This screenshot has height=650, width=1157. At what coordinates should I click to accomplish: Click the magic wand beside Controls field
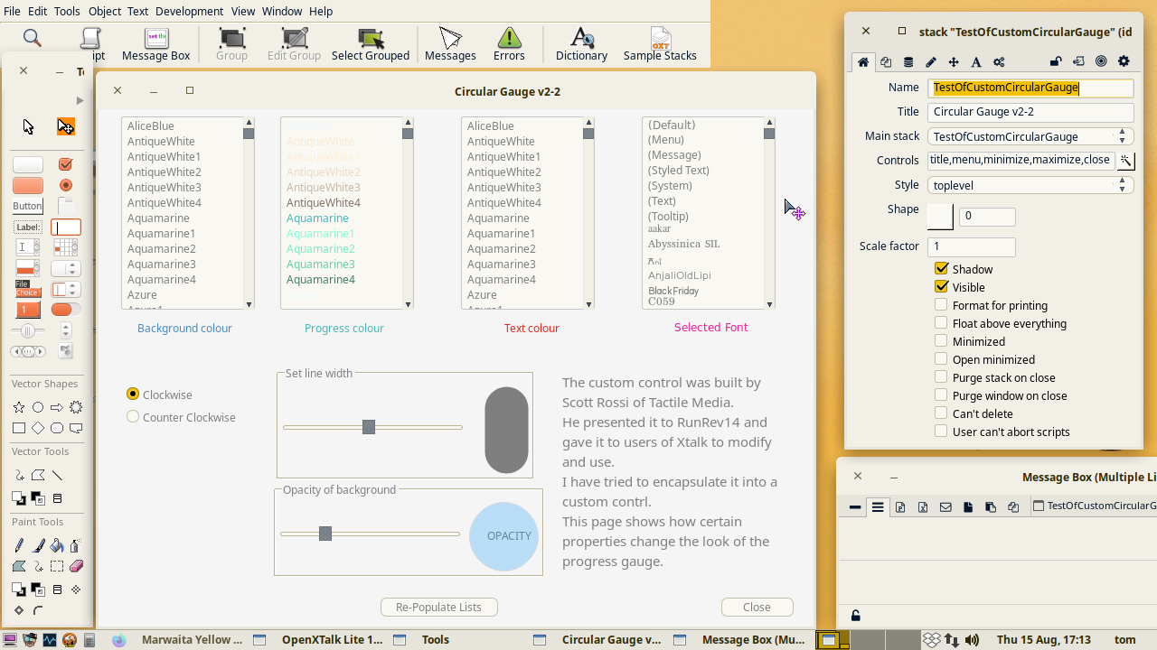click(x=1125, y=161)
